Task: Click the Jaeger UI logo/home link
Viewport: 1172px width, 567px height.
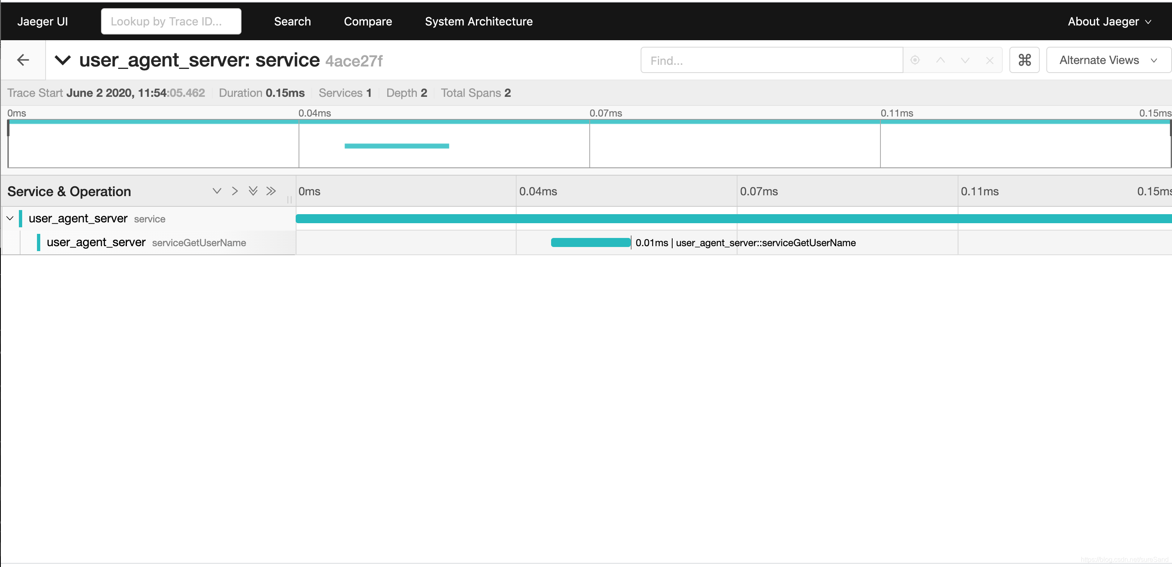Action: click(43, 20)
